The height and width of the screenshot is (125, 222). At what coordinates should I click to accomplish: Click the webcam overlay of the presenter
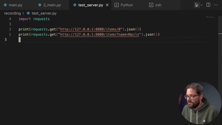click(200, 103)
